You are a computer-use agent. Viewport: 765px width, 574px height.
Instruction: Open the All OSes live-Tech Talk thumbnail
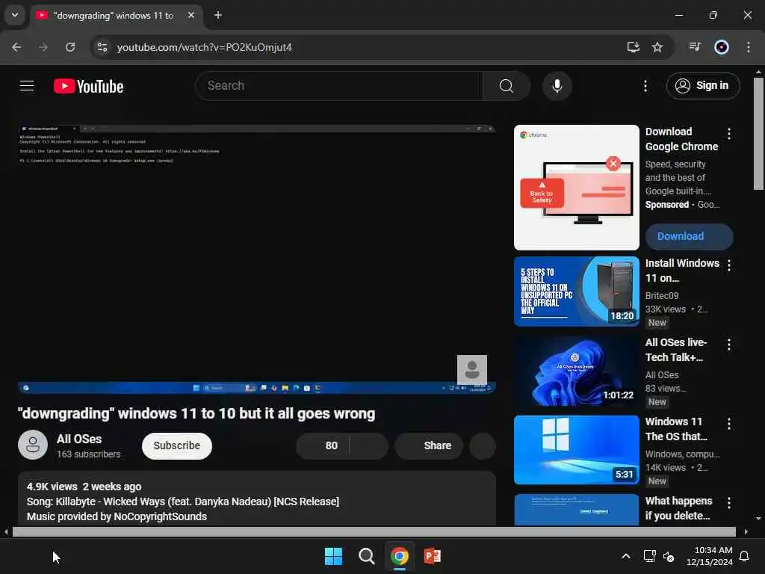[x=576, y=371]
